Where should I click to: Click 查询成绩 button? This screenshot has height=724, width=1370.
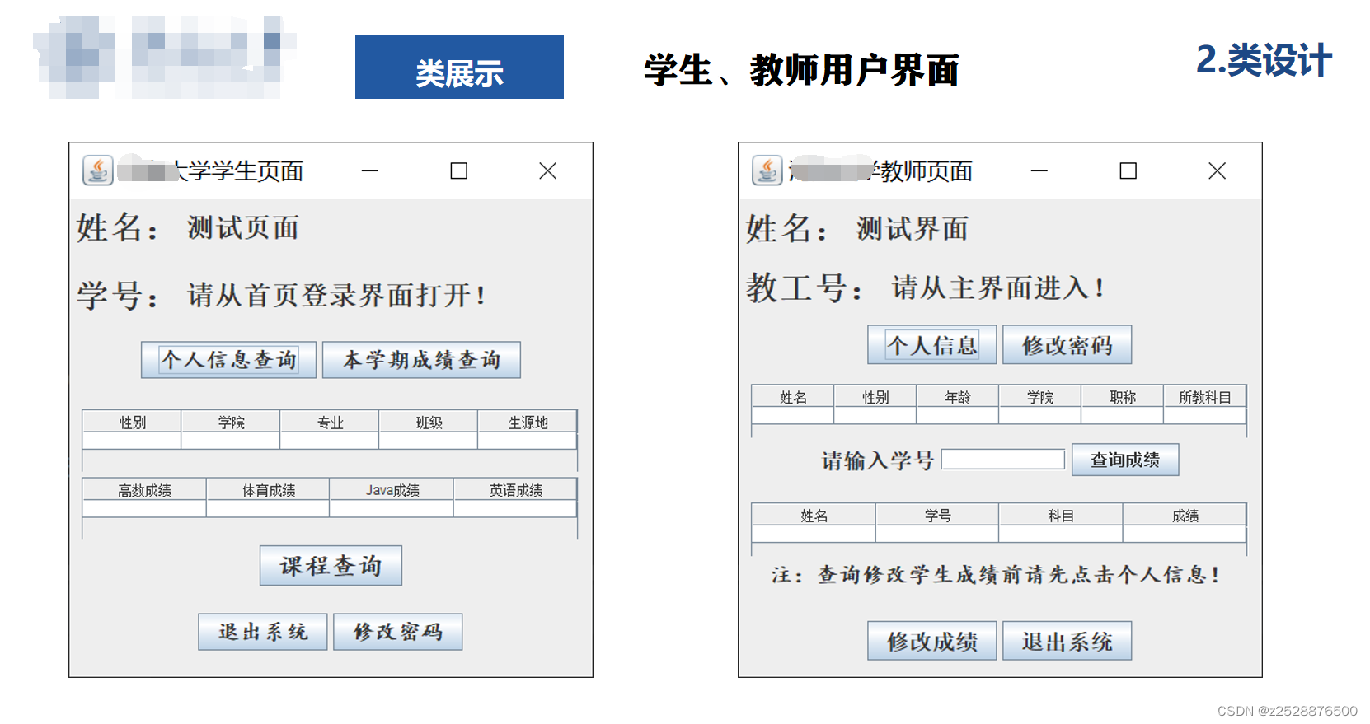(1125, 460)
